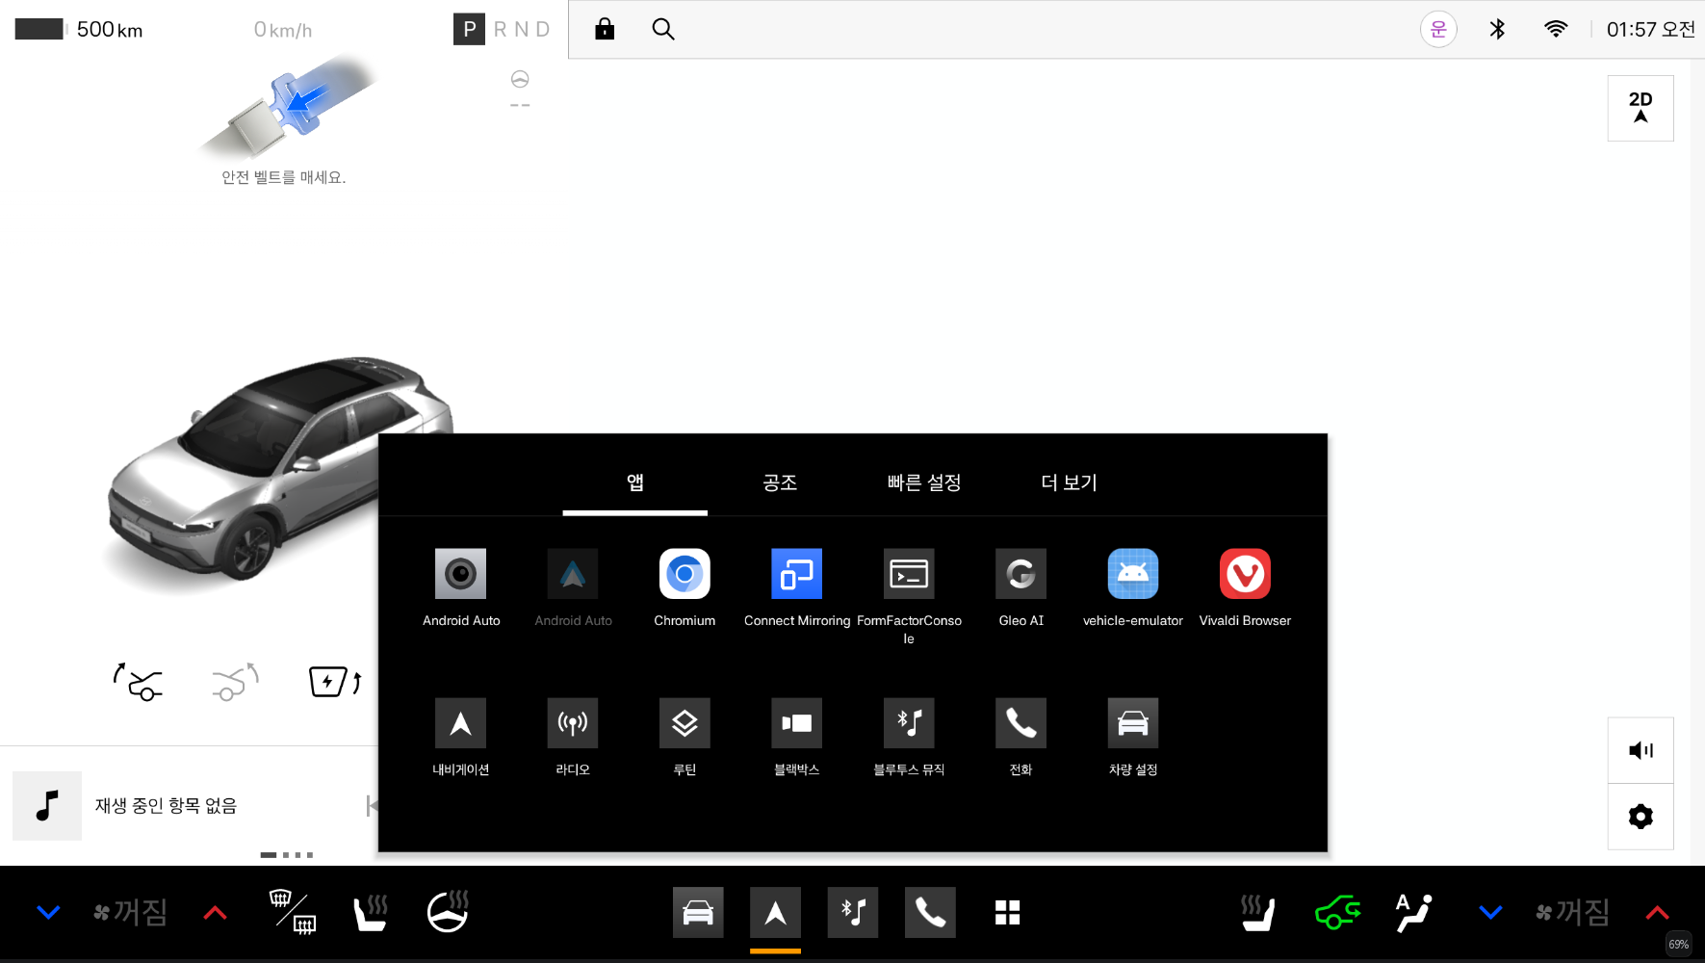Launch vehicle-emulator app
This screenshot has height=963, width=1705.
[1133, 574]
